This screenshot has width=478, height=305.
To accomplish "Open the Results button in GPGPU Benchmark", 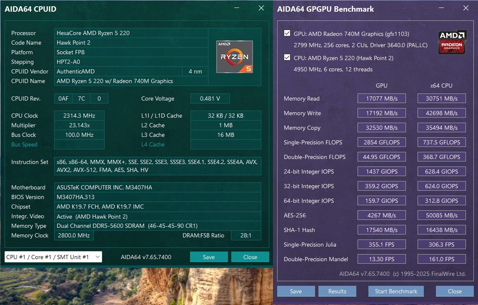I will (x=337, y=291).
